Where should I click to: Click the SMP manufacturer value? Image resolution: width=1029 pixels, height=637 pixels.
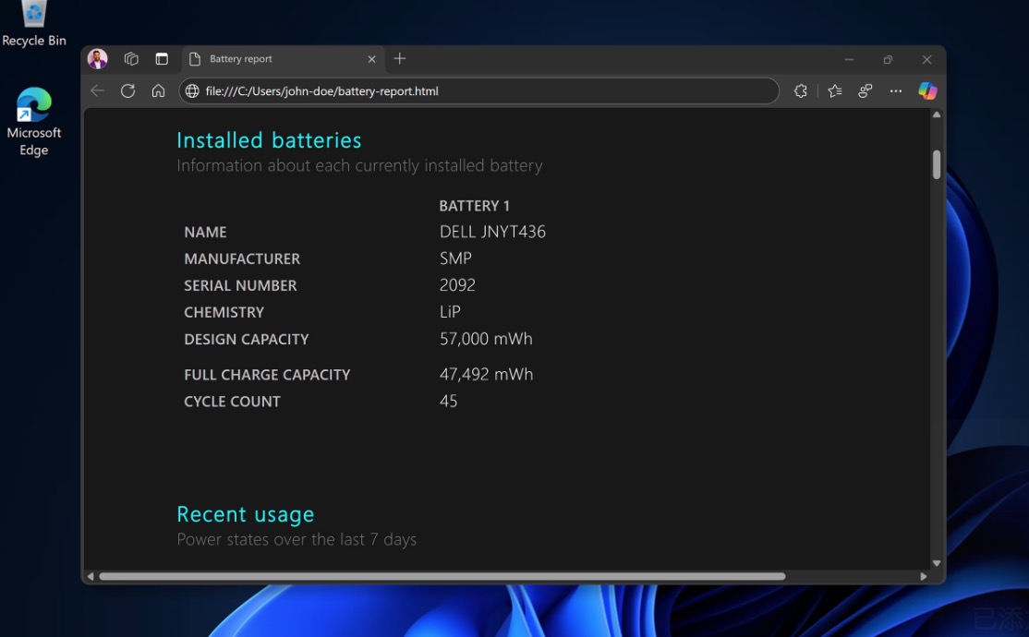click(x=455, y=258)
